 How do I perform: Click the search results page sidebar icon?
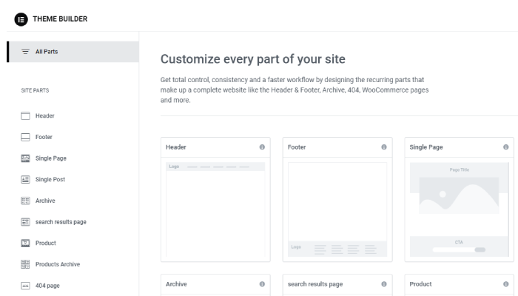25,222
